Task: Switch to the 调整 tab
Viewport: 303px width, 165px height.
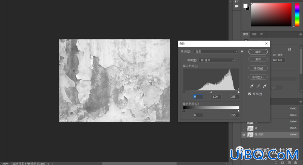Action: 254,34
